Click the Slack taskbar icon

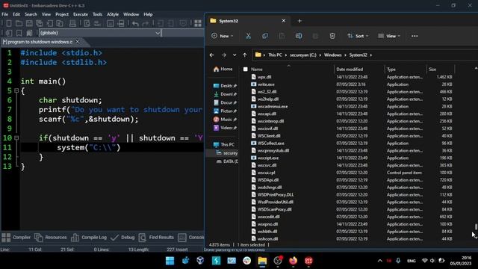point(247,261)
